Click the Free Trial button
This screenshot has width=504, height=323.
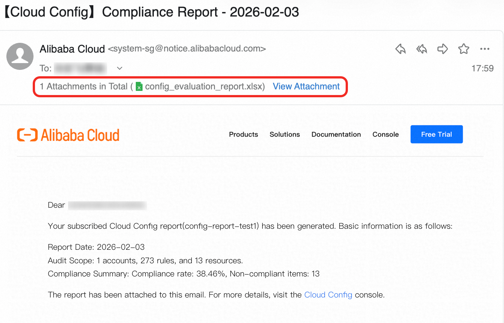click(x=437, y=134)
